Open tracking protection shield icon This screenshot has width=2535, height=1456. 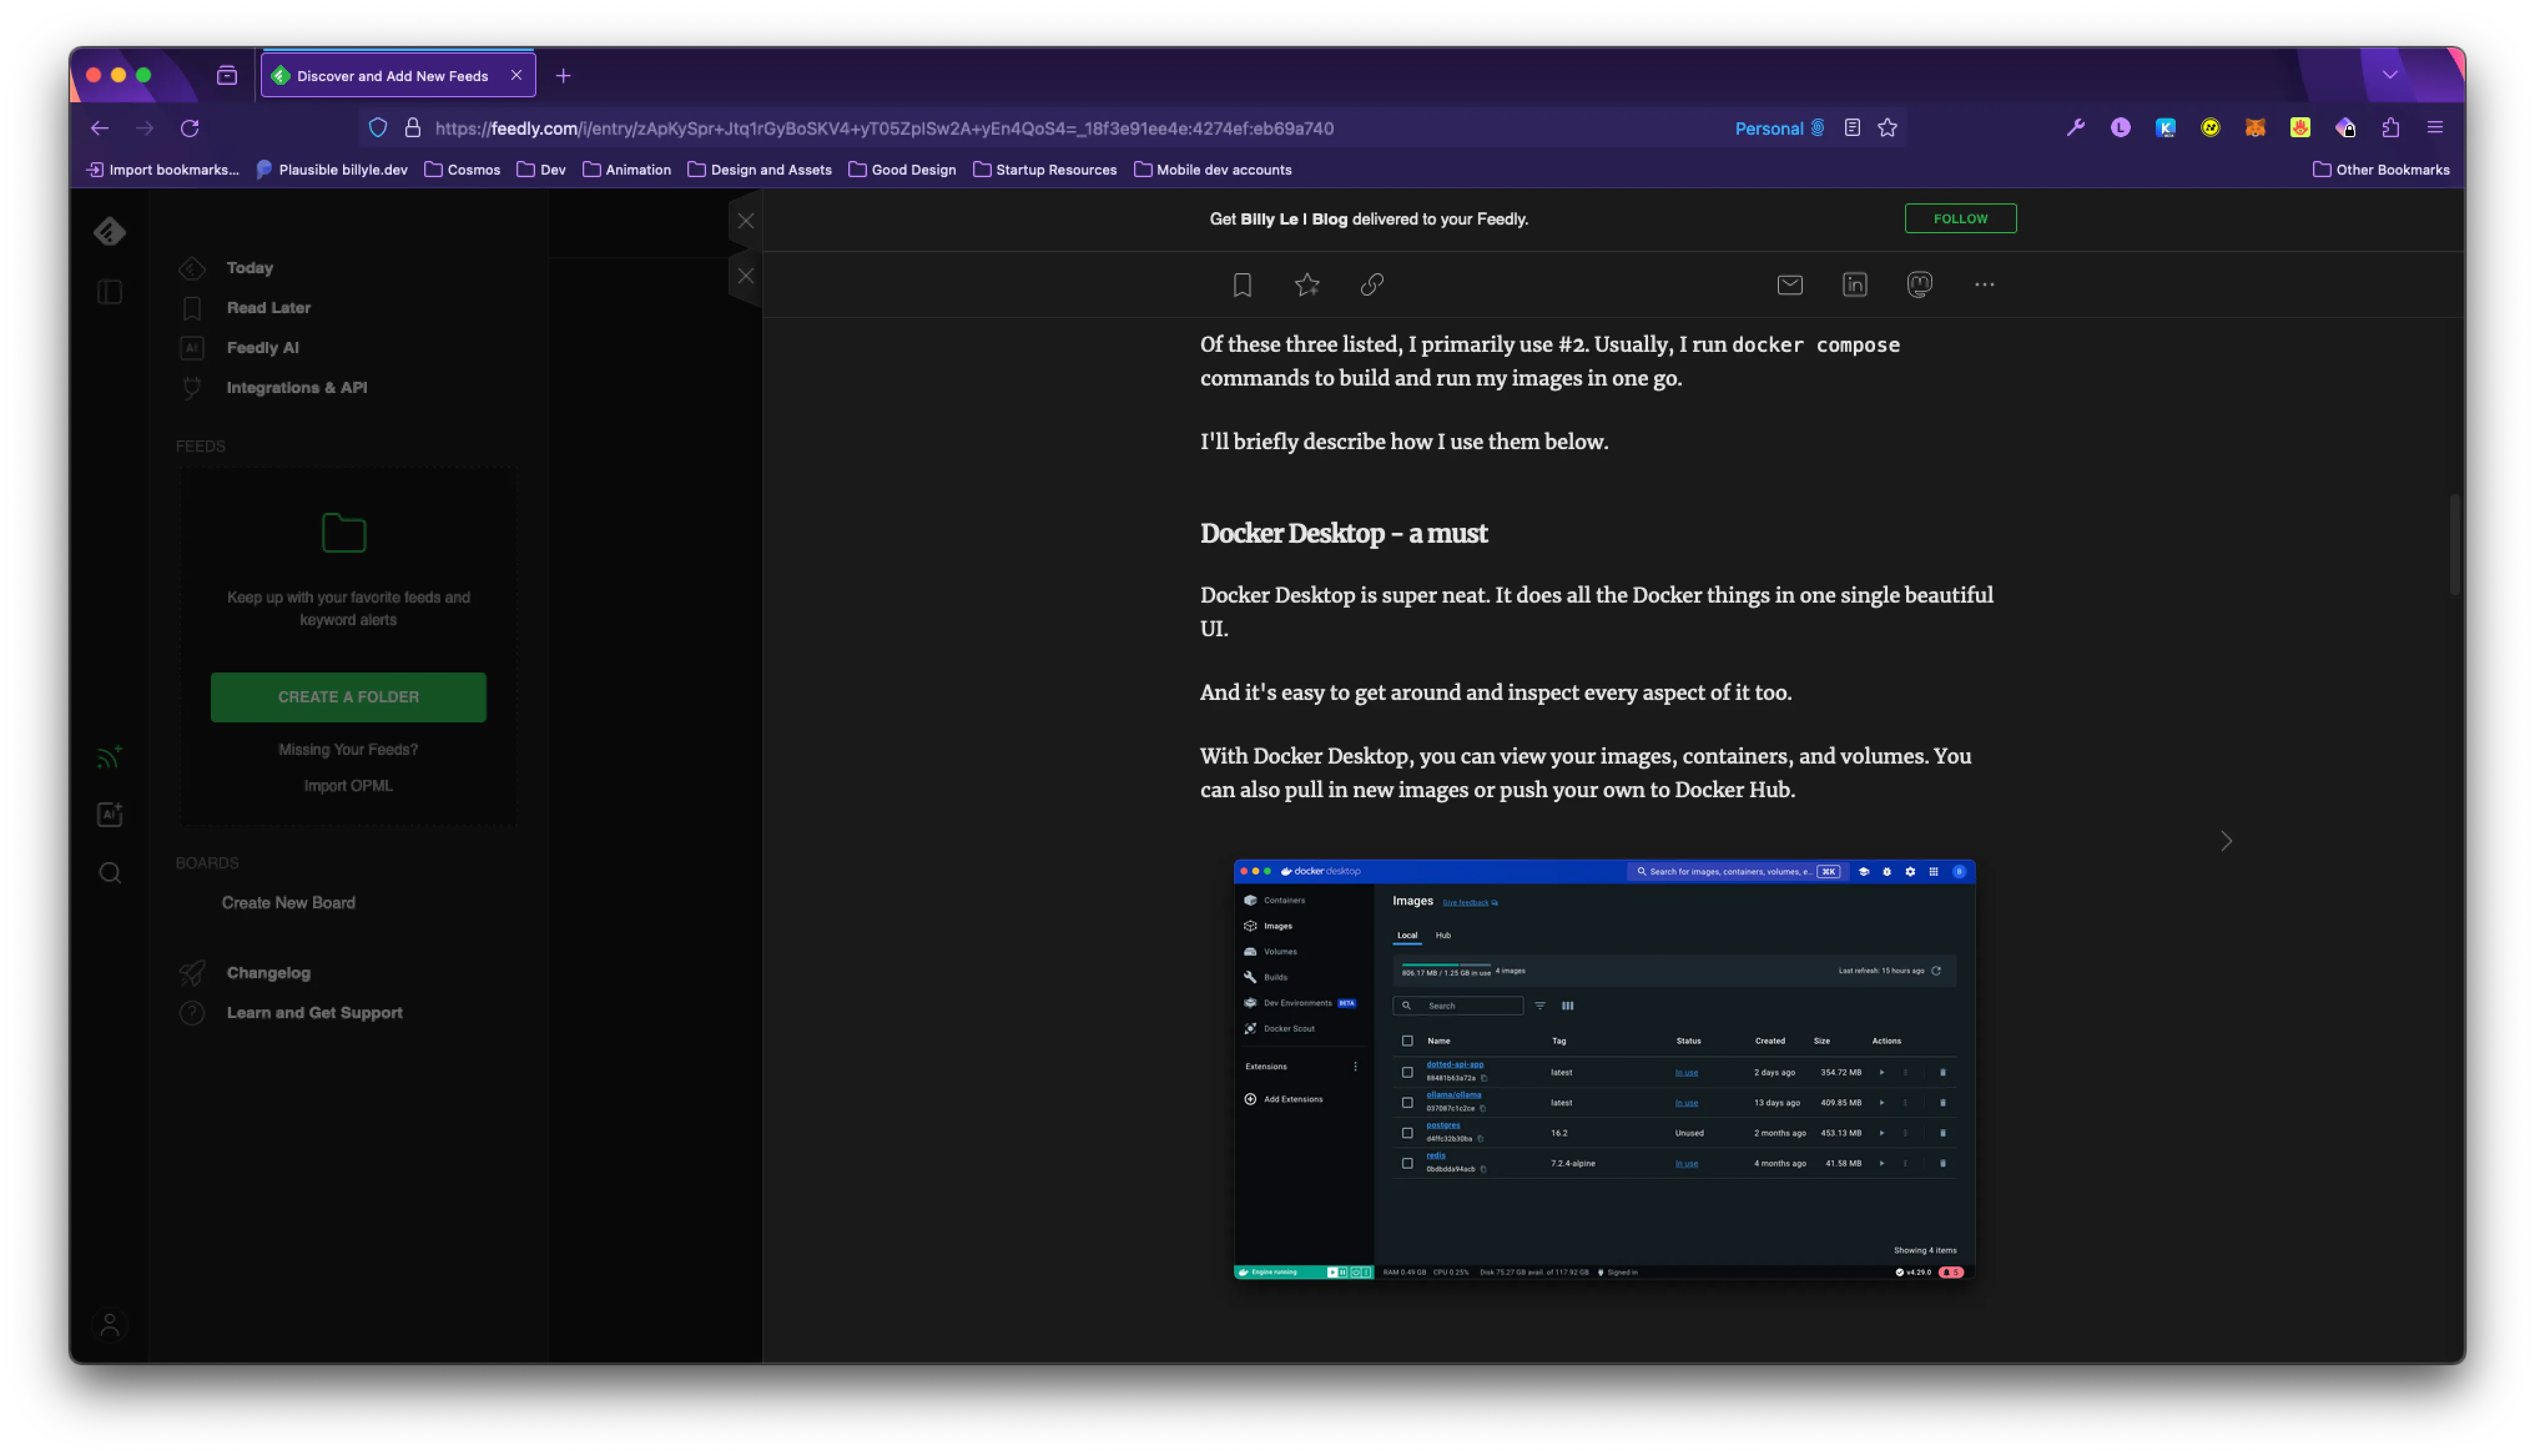378,128
